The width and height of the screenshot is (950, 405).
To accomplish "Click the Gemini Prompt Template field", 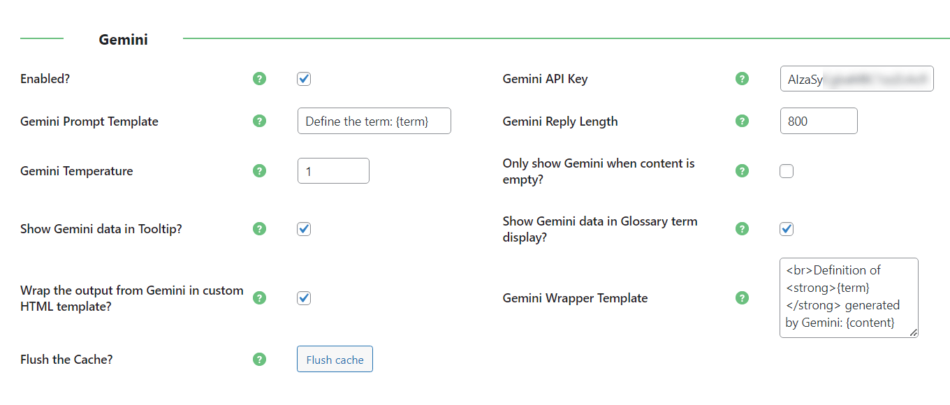I will [374, 121].
